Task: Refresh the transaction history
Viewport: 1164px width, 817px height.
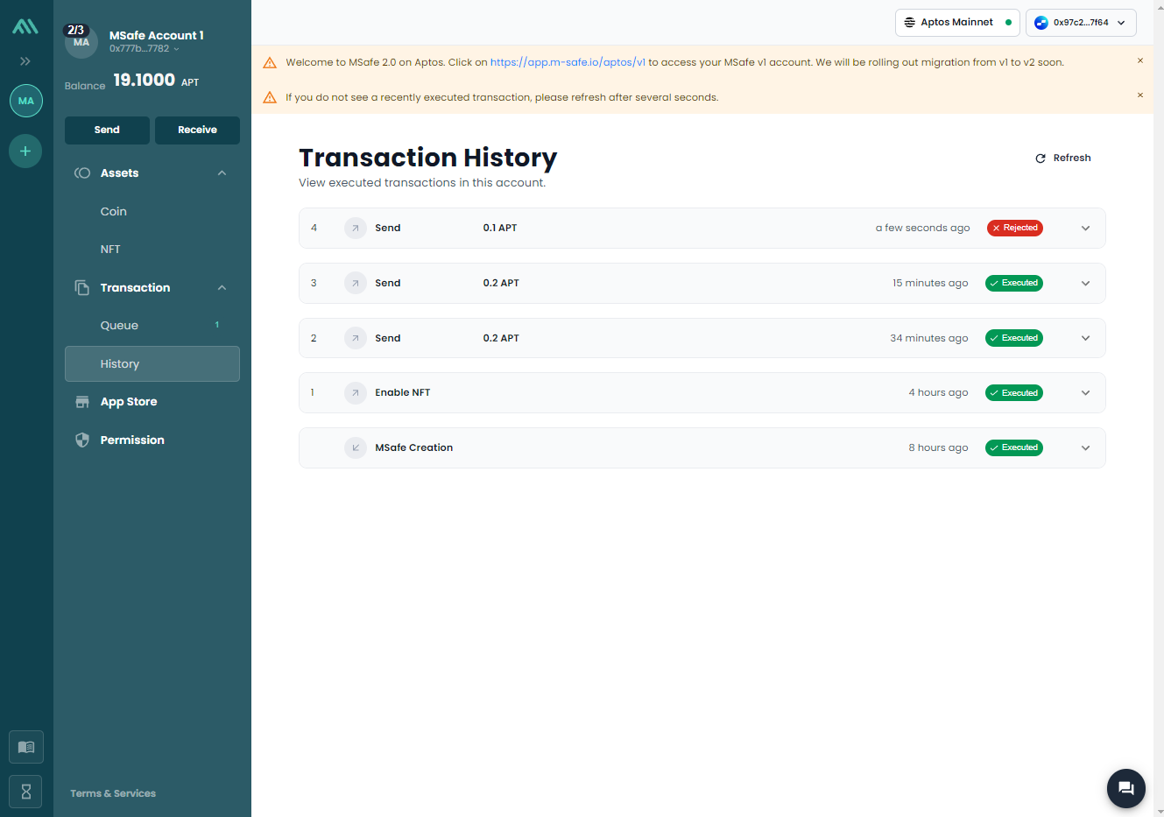Action: [1063, 158]
